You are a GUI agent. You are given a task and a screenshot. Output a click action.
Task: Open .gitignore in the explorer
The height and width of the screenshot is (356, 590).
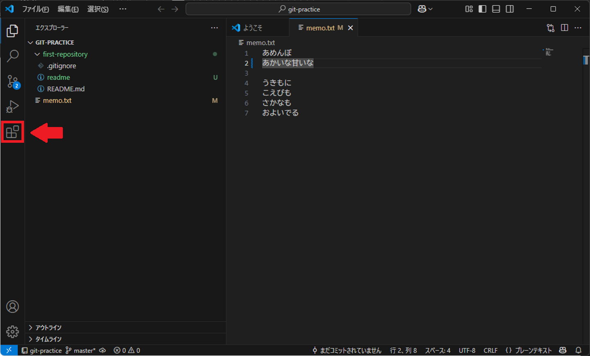(x=61, y=66)
